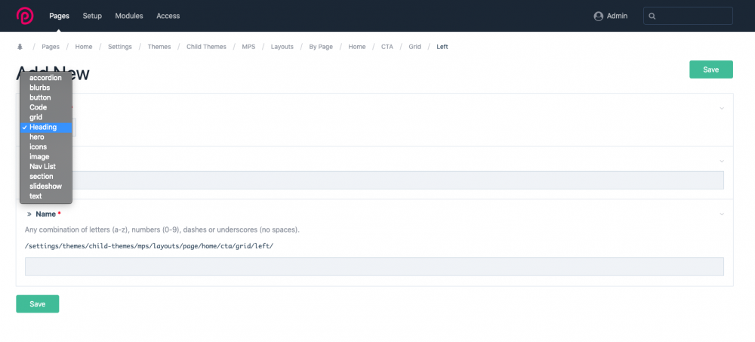Viewport: 755px width, 342px height.
Task: Open Layouts breadcrumb link
Action: pos(282,47)
